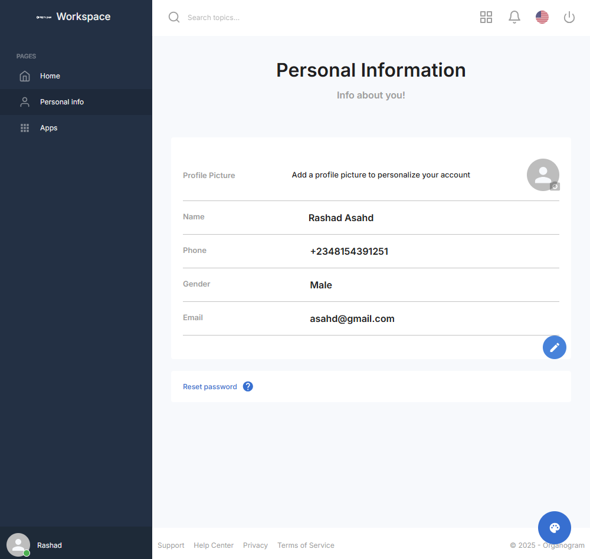Click Rashad user avatar in sidebar
590x559 pixels.
click(x=18, y=545)
